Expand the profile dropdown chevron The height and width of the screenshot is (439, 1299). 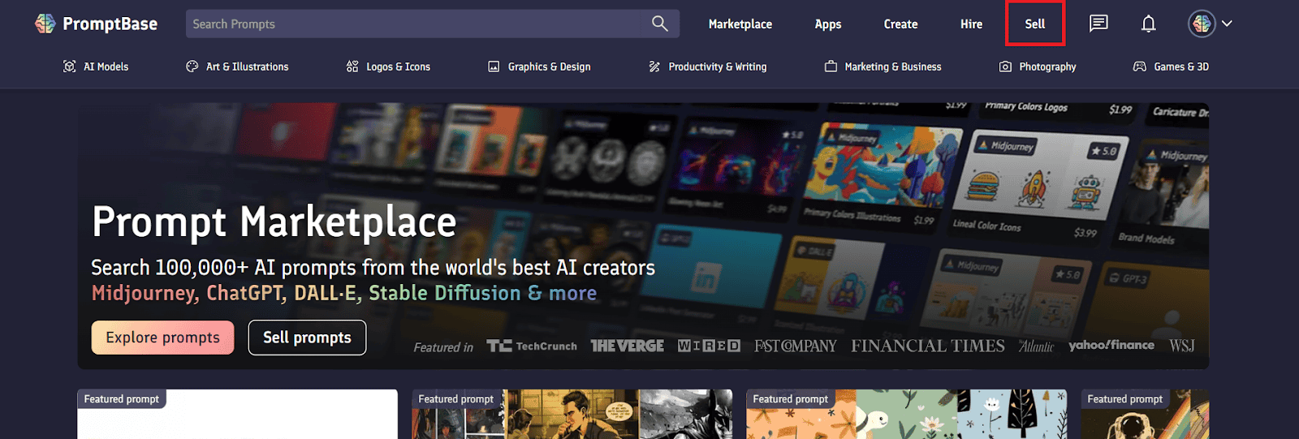pos(1227,24)
